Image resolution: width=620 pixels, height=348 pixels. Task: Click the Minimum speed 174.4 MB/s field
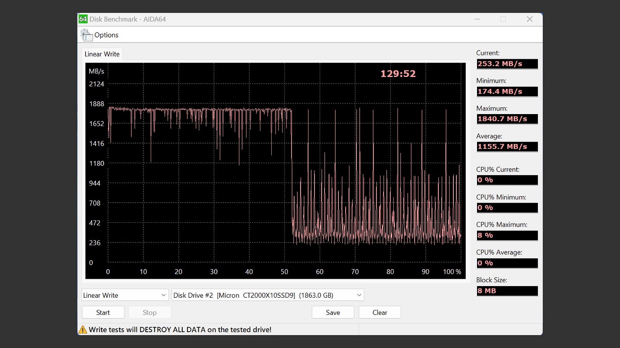(x=507, y=92)
